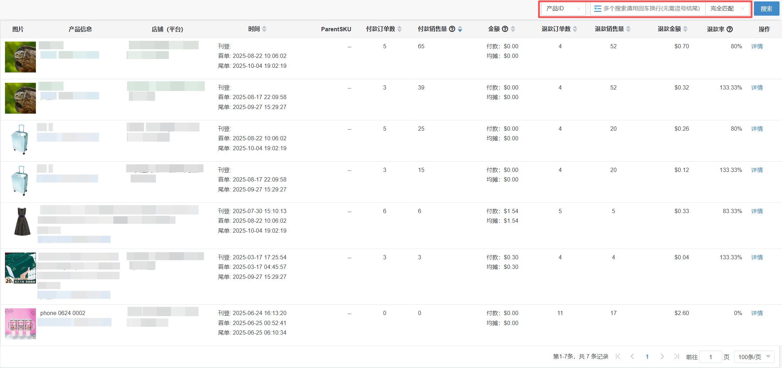Image resolution: width=782 pixels, height=368 pixels.
Task: Go to last page arrow icon
Action: 676,357
